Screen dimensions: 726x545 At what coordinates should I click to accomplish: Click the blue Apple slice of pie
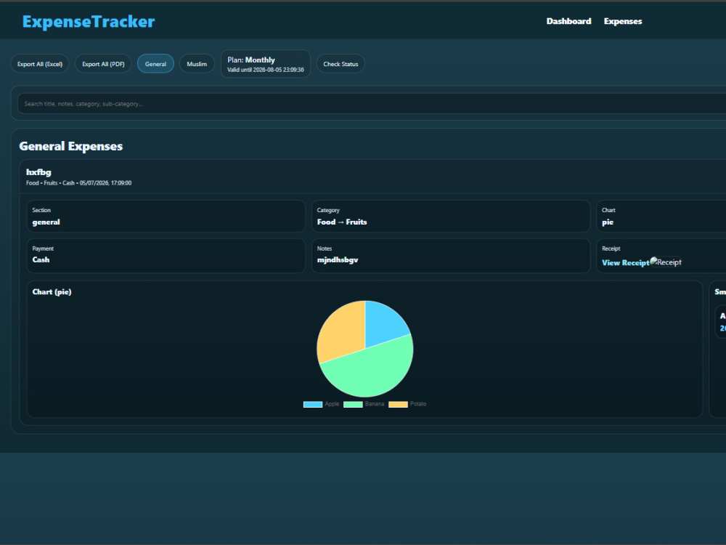pyautogui.click(x=383, y=324)
